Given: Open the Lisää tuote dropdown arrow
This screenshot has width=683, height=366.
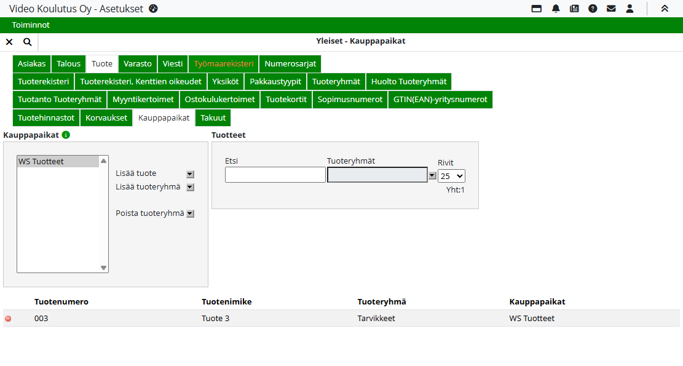Looking at the screenshot, I should (190, 174).
